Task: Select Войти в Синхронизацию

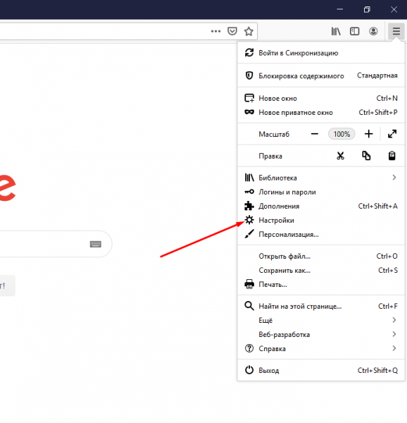Action: [321, 53]
